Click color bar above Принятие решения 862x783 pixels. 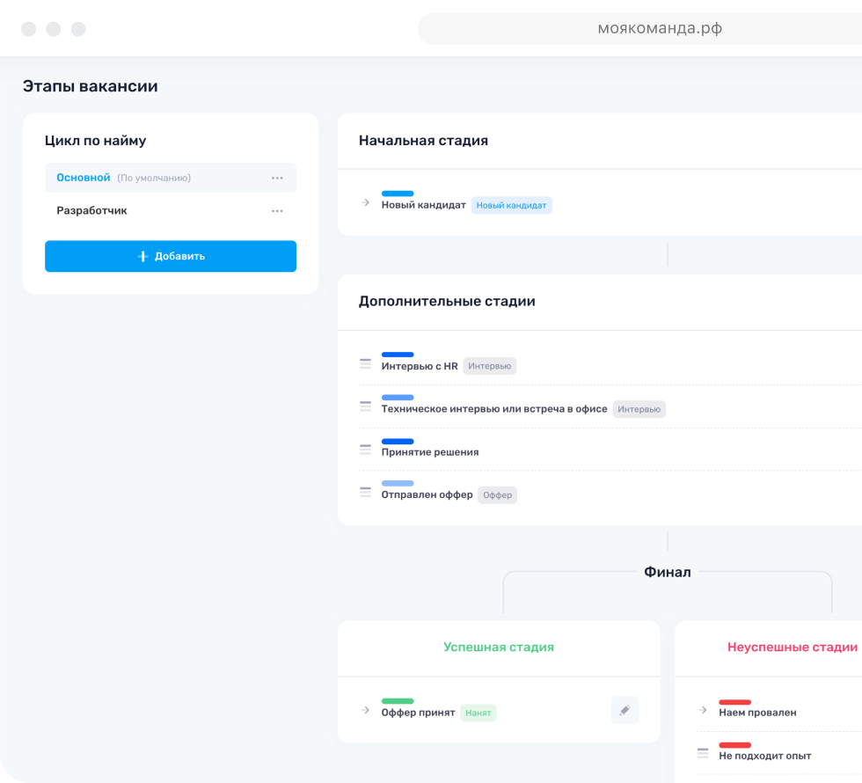(x=398, y=442)
